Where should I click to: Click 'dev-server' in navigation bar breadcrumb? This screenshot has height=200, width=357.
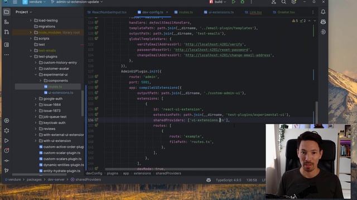tap(56, 179)
